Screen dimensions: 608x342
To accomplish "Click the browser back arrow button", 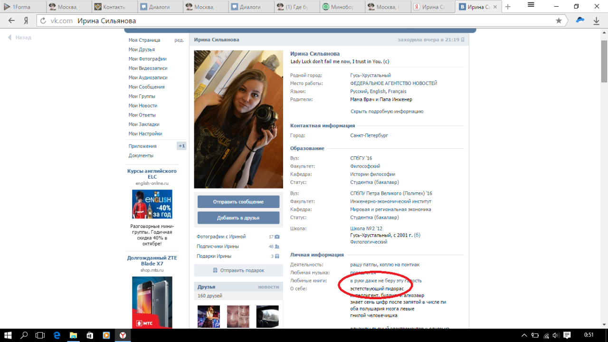I will coord(11,21).
